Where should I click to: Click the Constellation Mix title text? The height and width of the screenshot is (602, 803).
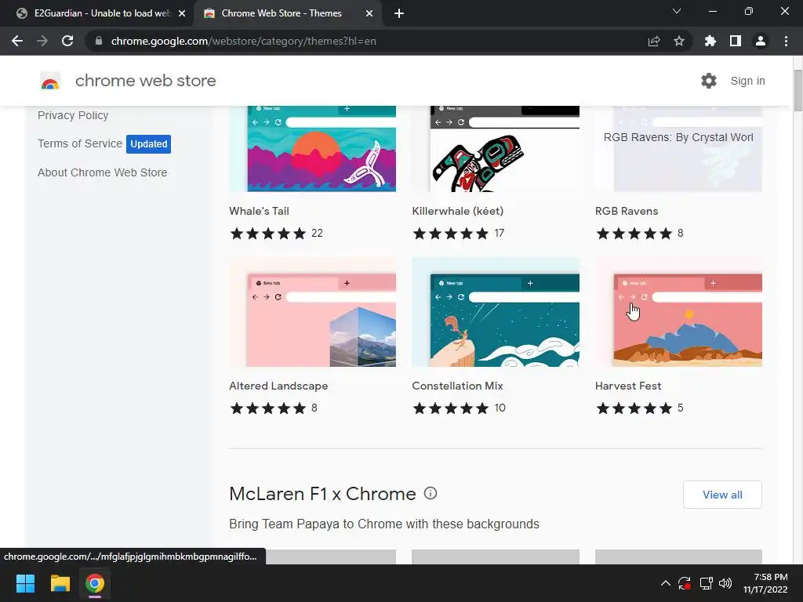[x=457, y=386]
